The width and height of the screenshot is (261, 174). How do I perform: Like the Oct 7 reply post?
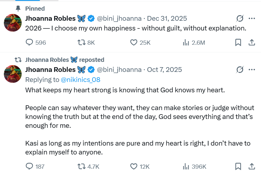point(134,166)
